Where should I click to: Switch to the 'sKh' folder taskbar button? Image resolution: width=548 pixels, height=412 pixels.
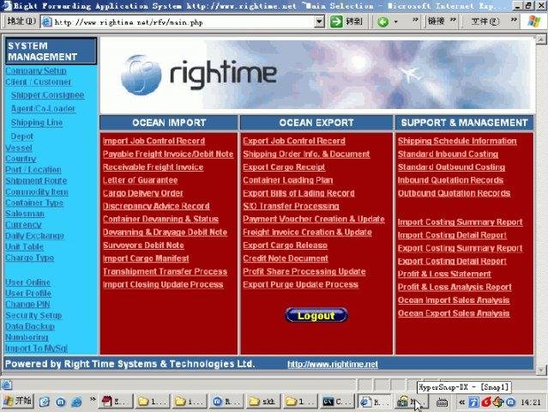coord(264,402)
